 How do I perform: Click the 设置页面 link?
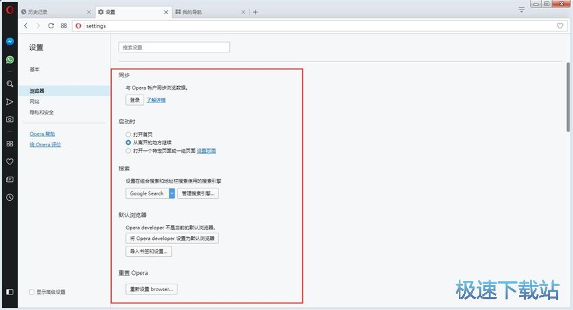[x=206, y=151]
